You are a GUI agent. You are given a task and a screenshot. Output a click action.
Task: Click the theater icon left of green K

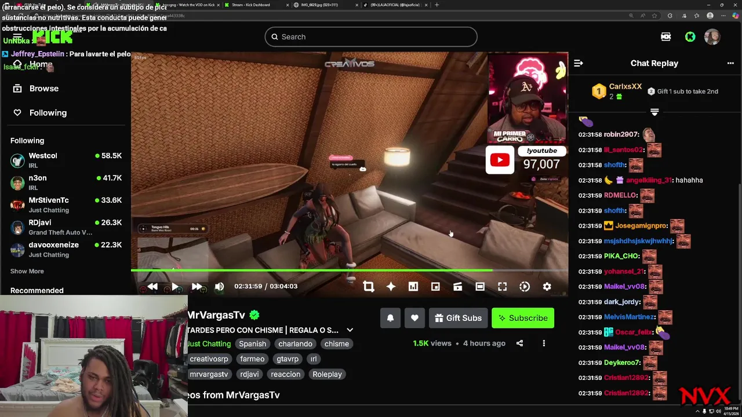[665, 36]
